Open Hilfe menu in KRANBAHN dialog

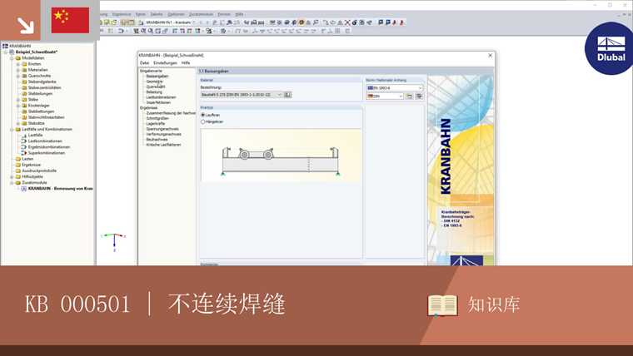[x=186, y=63]
